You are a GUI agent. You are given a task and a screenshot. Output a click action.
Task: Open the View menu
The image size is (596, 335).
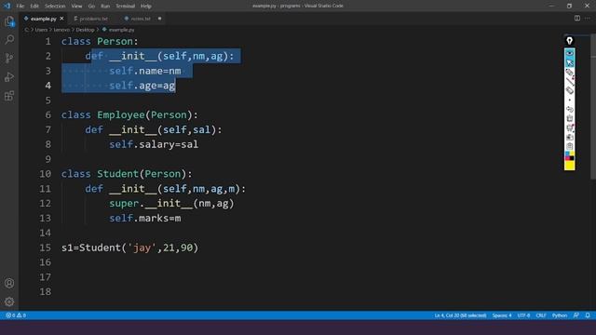(76, 7)
